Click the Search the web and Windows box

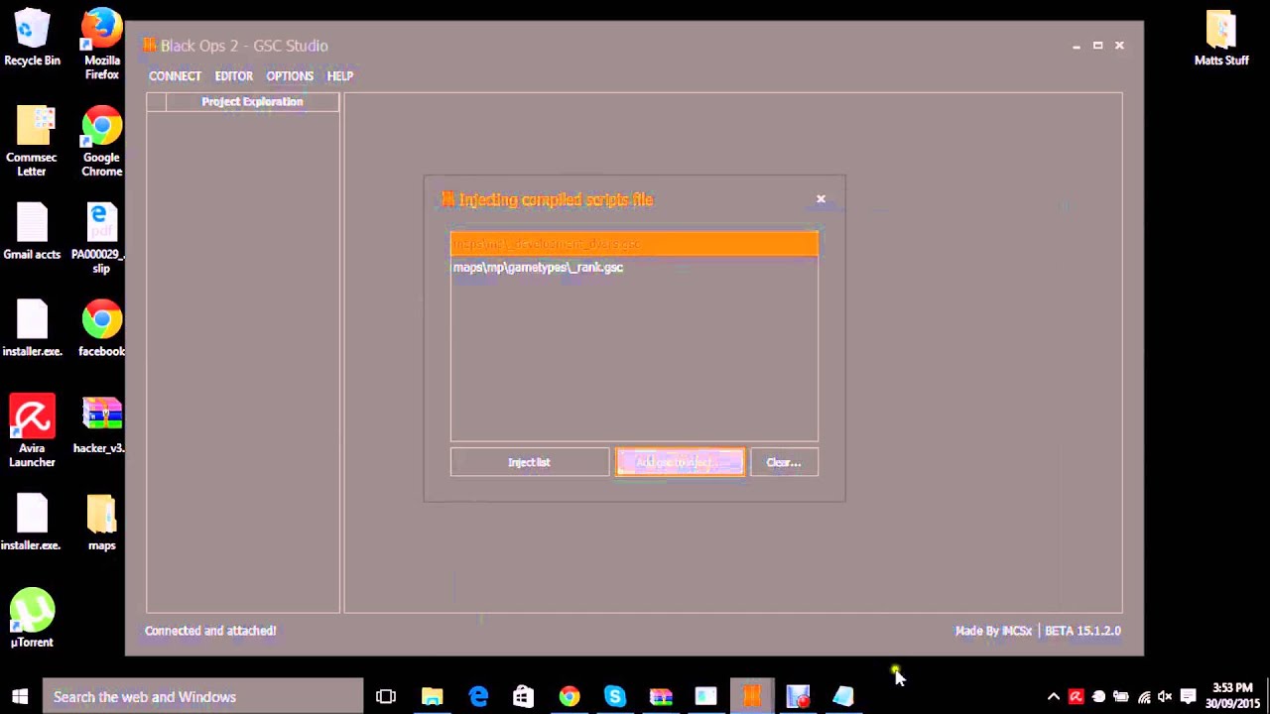(x=203, y=696)
